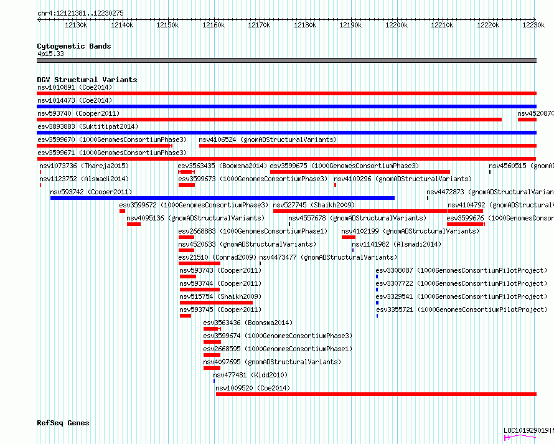Viewport: 554px width, 444px height.
Task: Click esv3599675 (1000GenomesConsortiumPhase3) label
Action: click(x=344, y=166)
